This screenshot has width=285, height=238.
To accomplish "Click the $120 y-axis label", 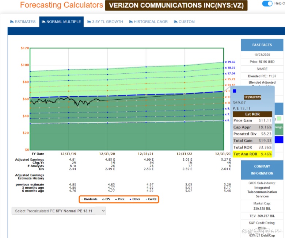I will [x=25, y=48].
